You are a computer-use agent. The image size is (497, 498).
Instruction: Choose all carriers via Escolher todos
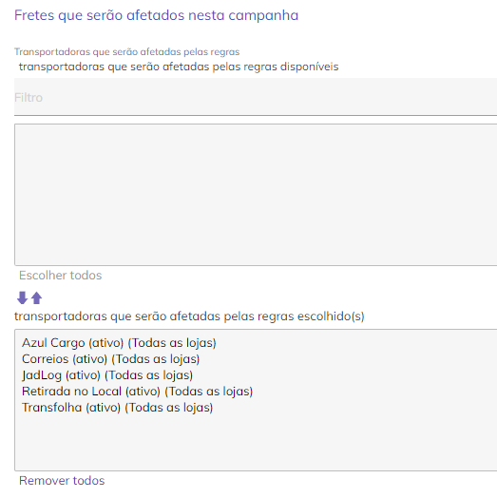point(60,276)
